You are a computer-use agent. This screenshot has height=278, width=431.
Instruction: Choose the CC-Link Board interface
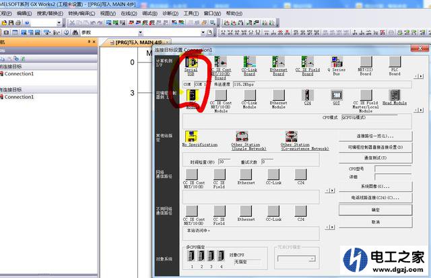coord(250,62)
